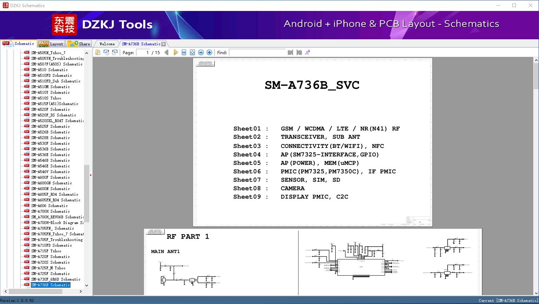
Task: Click the red DZKJ logo in the banner
Action: [64, 25]
